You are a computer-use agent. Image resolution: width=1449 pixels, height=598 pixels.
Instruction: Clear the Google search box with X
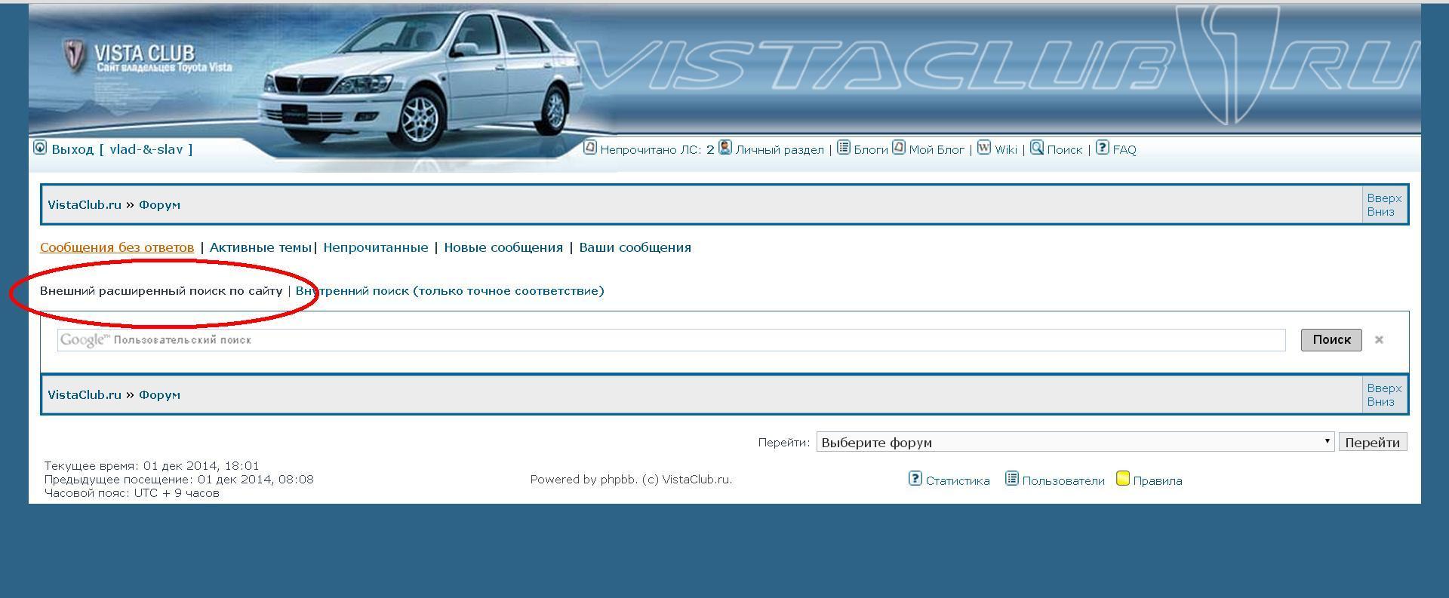coord(1379,340)
